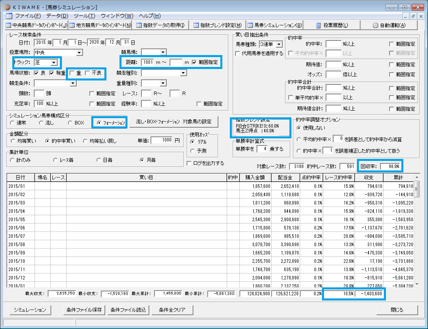Expand 重量種別 dropdown
The width and height of the screenshot is (428, 329).
click(x=163, y=83)
